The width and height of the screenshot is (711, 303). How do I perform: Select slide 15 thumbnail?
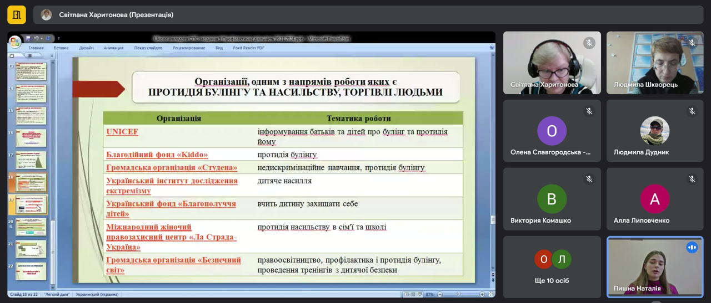31,116
